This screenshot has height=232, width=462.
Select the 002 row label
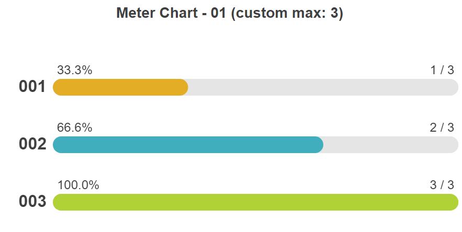pyautogui.click(x=32, y=144)
